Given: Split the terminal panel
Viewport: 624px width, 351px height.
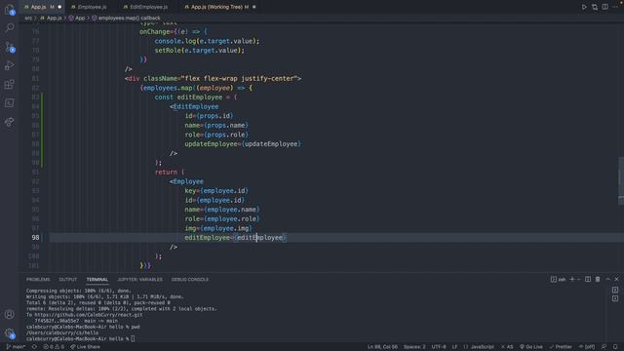Looking at the screenshot, I should click(x=588, y=280).
